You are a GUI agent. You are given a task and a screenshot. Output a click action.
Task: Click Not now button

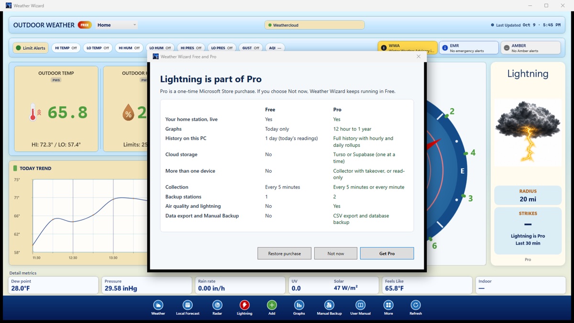click(x=336, y=253)
